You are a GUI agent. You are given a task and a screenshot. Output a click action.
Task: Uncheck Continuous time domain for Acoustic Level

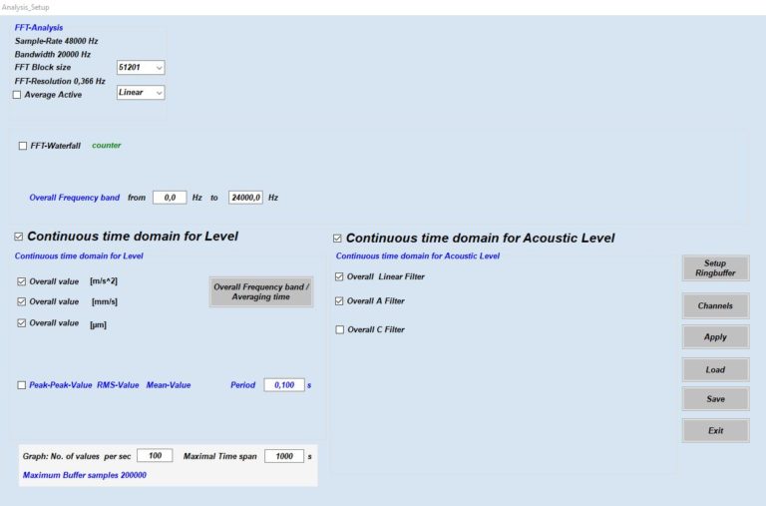[x=337, y=239]
